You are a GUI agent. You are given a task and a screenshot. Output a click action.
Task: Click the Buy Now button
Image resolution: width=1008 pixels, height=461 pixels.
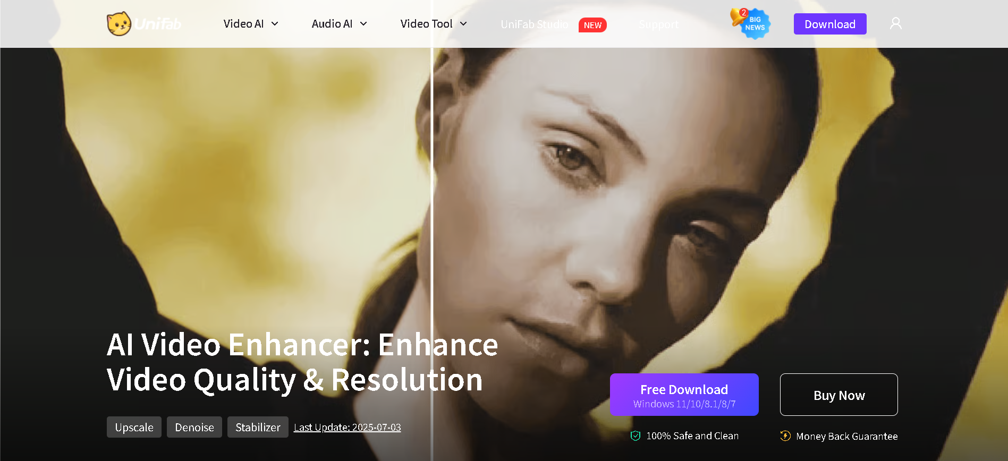click(839, 395)
